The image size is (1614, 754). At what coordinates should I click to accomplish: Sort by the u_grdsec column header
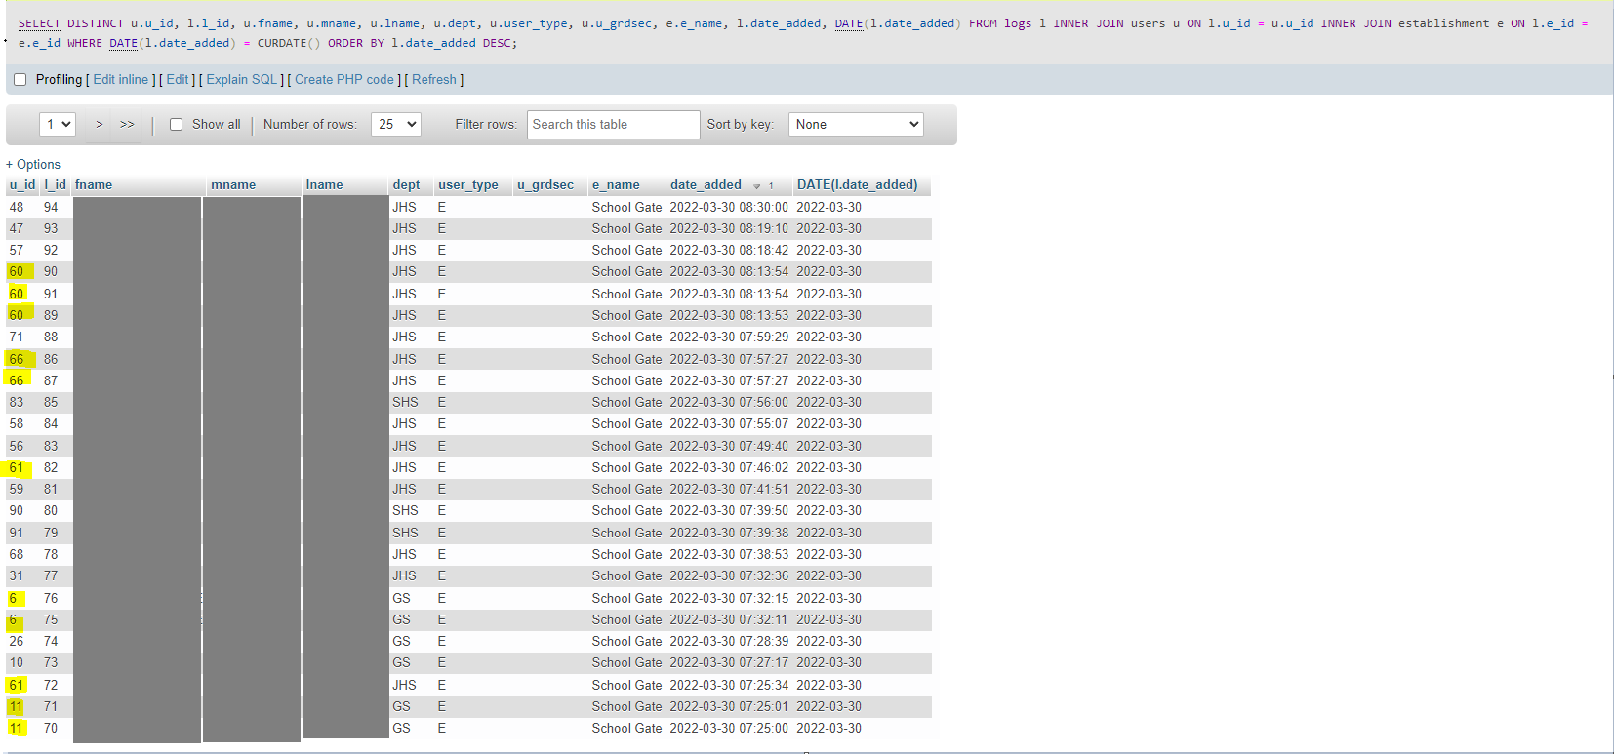[x=545, y=185]
